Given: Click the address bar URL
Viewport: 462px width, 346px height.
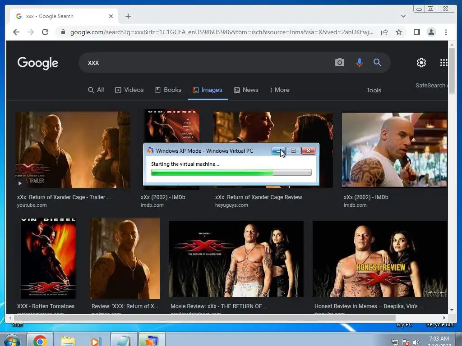Looking at the screenshot, I should (222, 32).
